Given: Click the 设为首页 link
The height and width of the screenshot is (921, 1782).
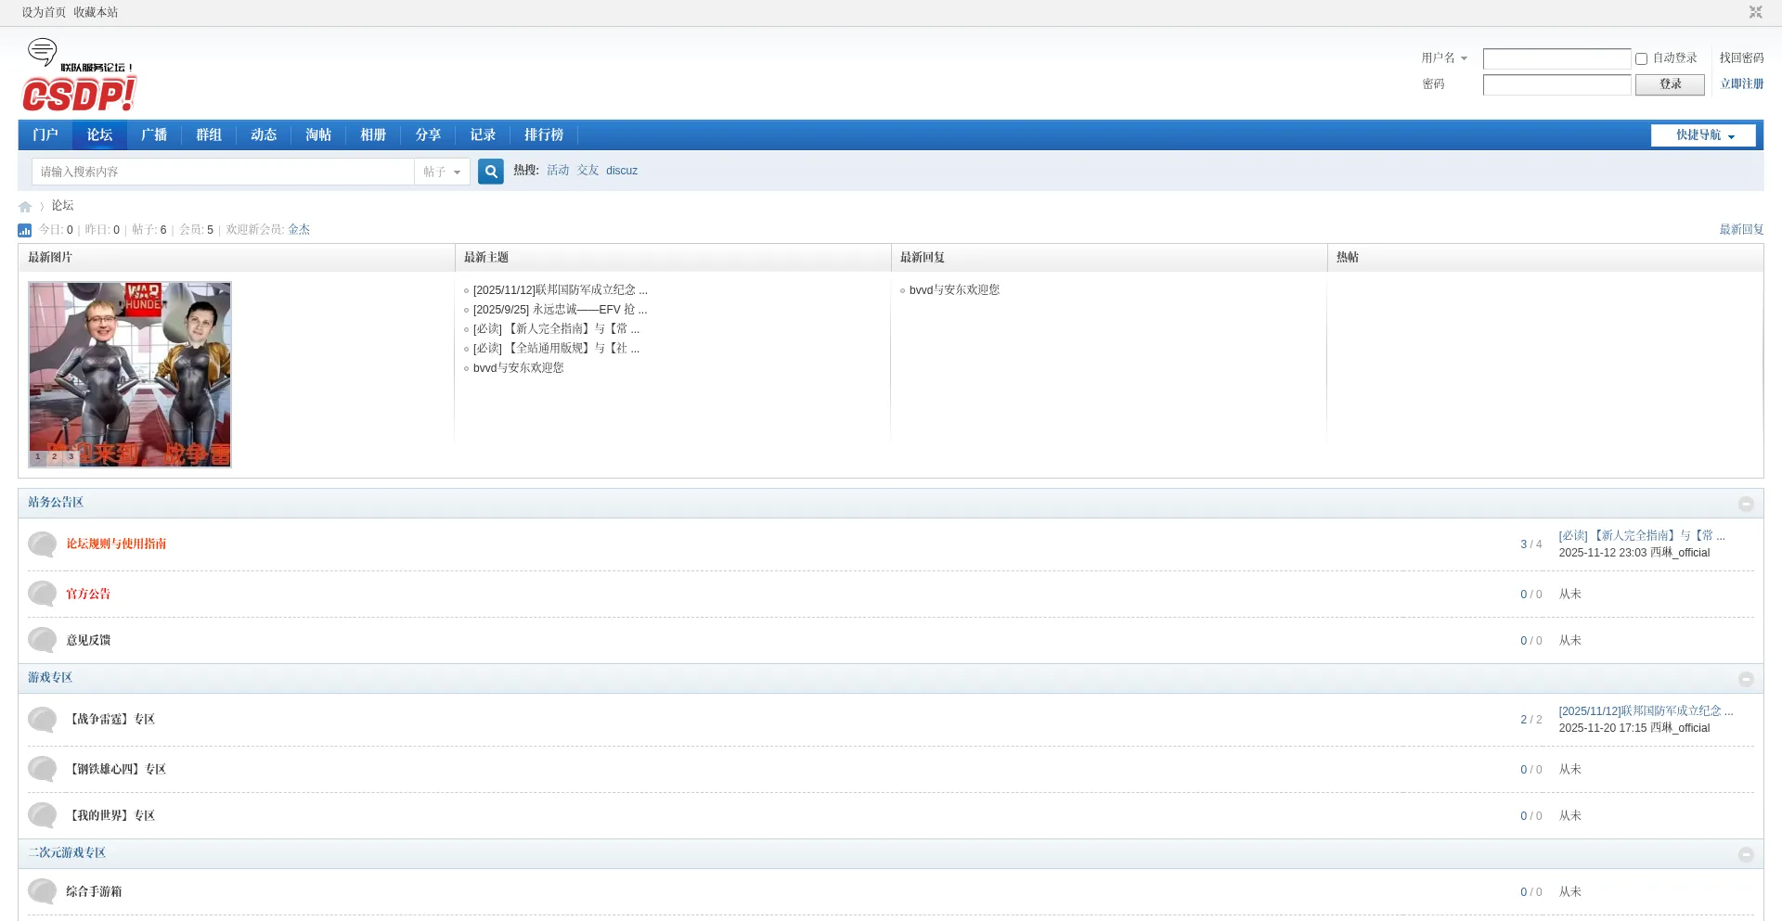Looking at the screenshot, I should (x=44, y=13).
